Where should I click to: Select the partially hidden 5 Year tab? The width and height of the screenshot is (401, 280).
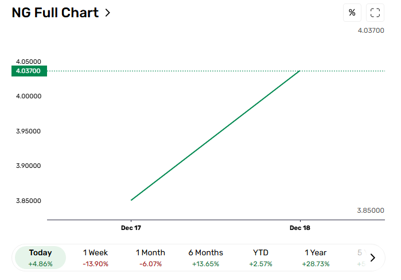pyautogui.click(x=360, y=258)
